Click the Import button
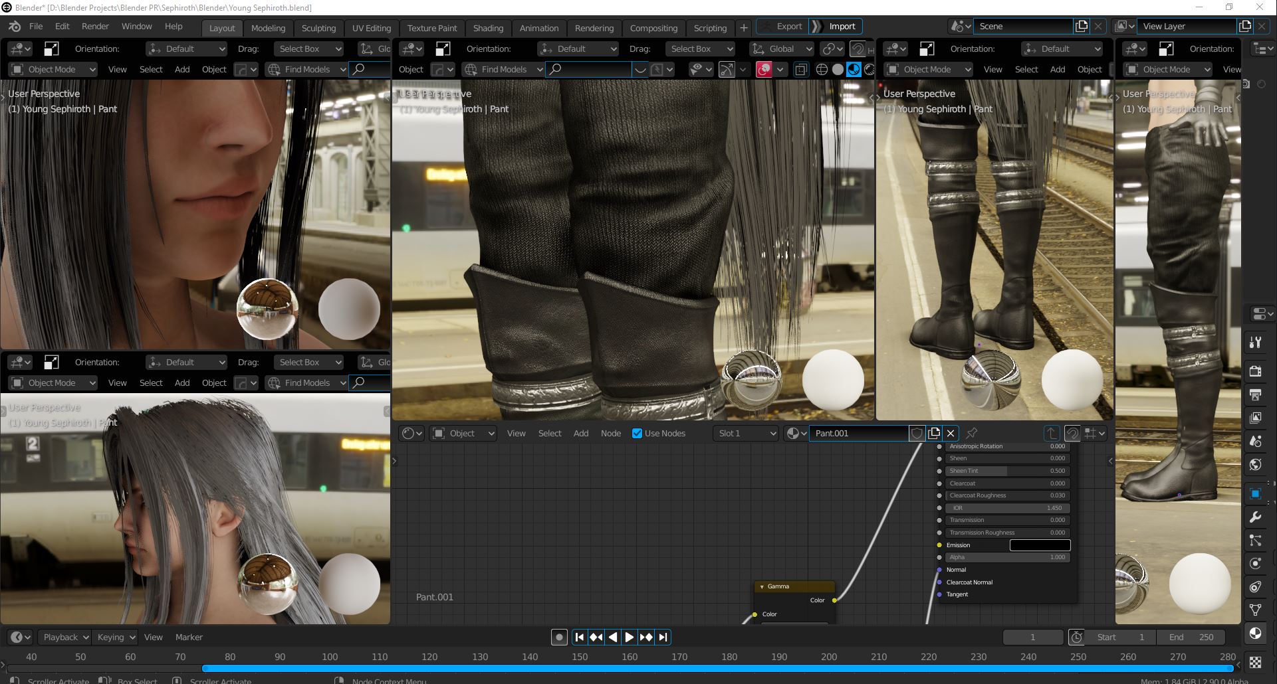This screenshot has width=1277, height=684. [x=836, y=26]
